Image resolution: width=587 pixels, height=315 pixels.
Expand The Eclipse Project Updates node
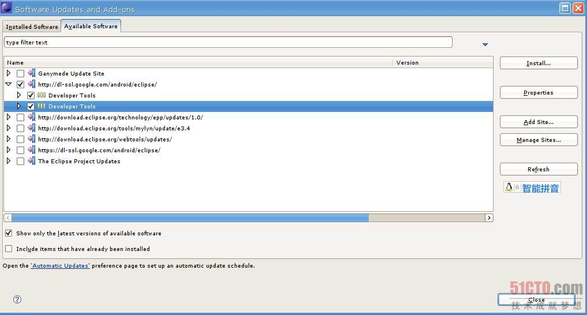9,161
